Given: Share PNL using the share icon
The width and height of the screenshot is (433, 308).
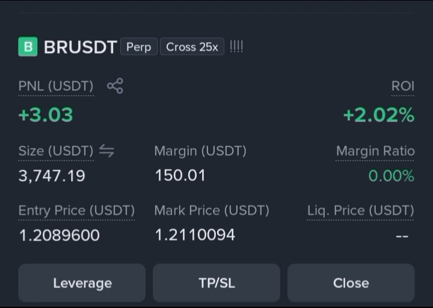Looking at the screenshot, I should pyautogui.click(x=115, y=85).
